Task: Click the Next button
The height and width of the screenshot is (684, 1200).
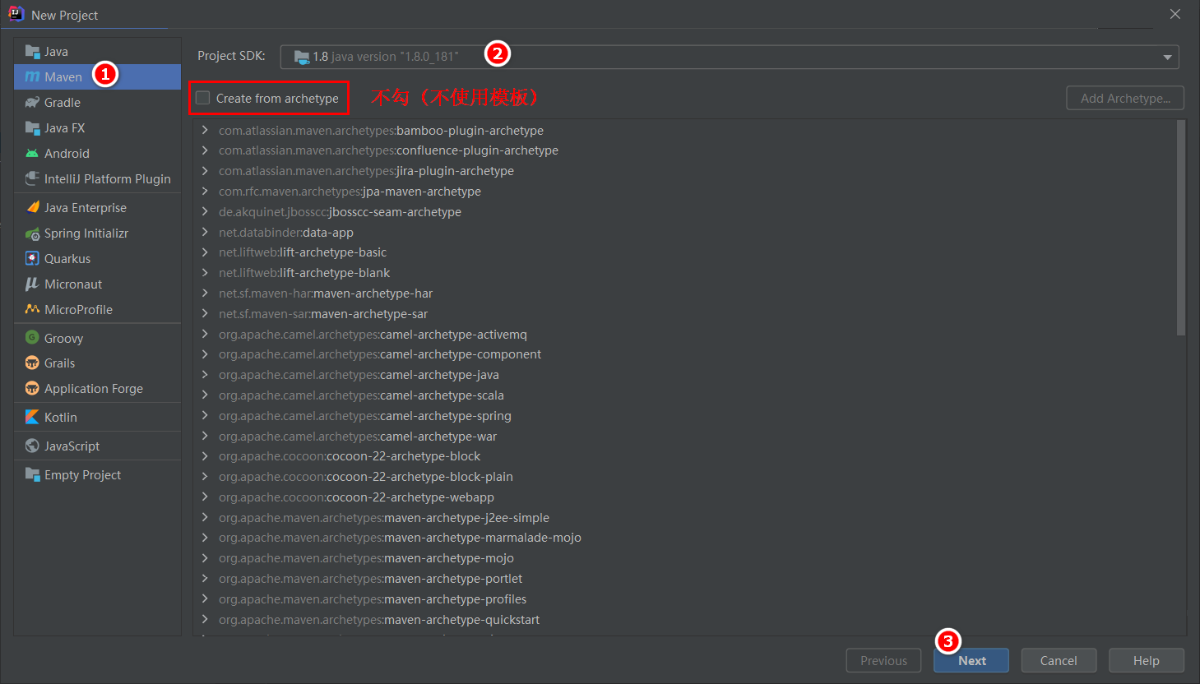Action: pos(971,661)
